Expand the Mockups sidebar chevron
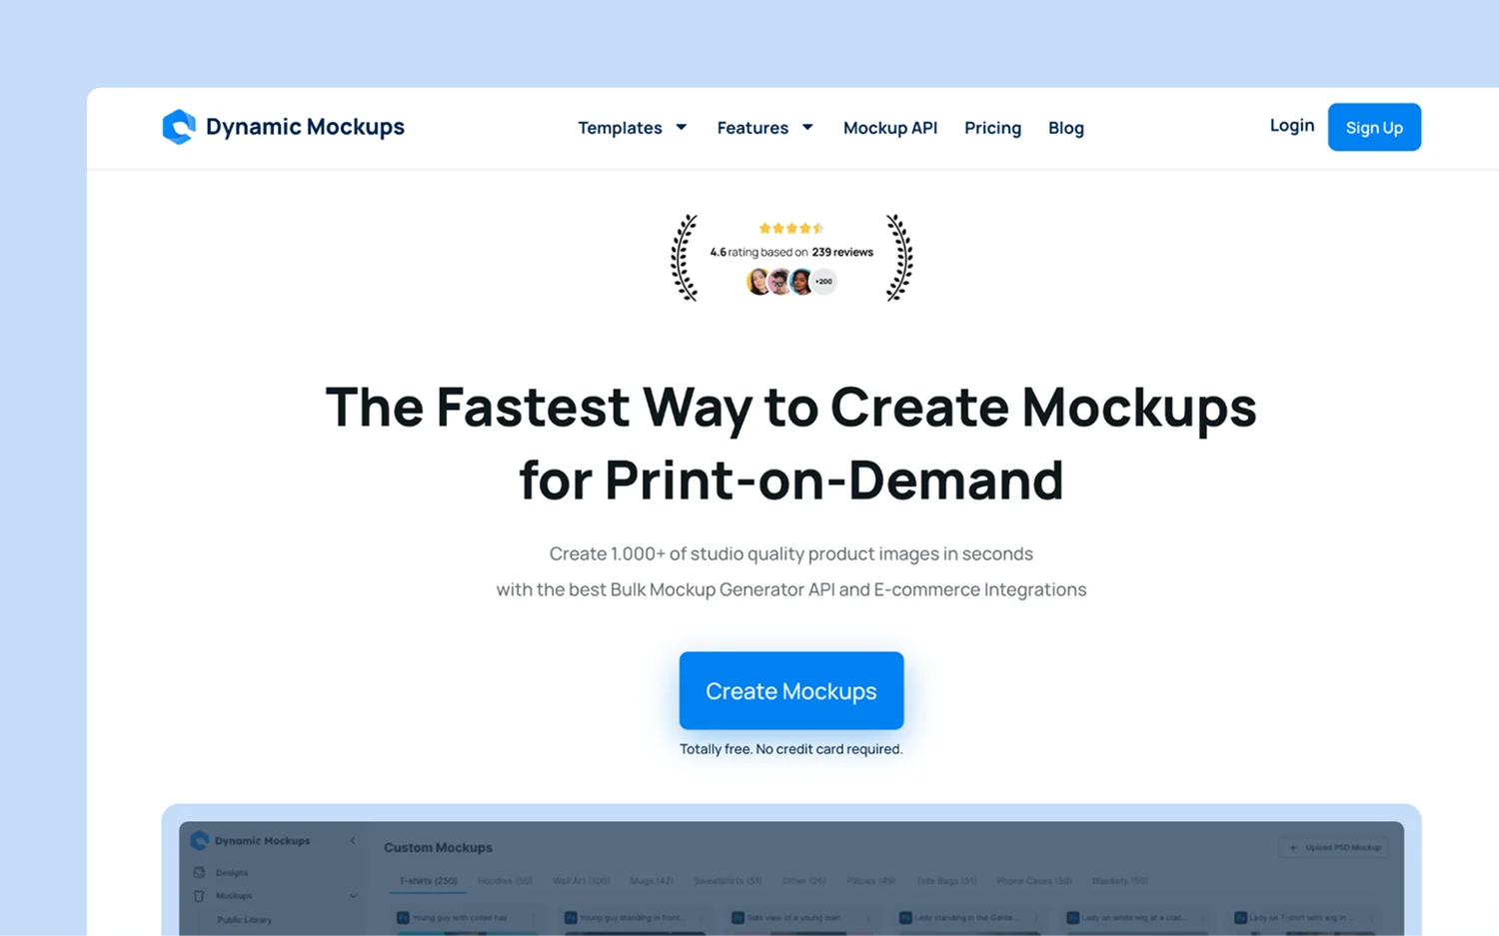This screenshot has width=1499, height=936. (x=353, y=896)
